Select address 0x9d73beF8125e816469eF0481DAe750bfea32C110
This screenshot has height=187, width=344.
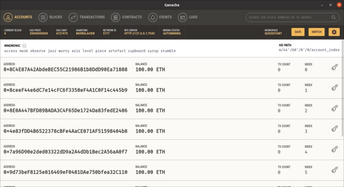65,172
